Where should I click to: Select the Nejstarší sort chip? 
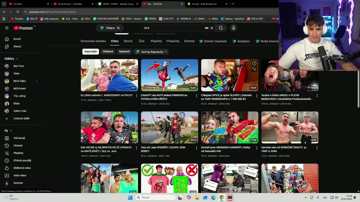point(124,52)
